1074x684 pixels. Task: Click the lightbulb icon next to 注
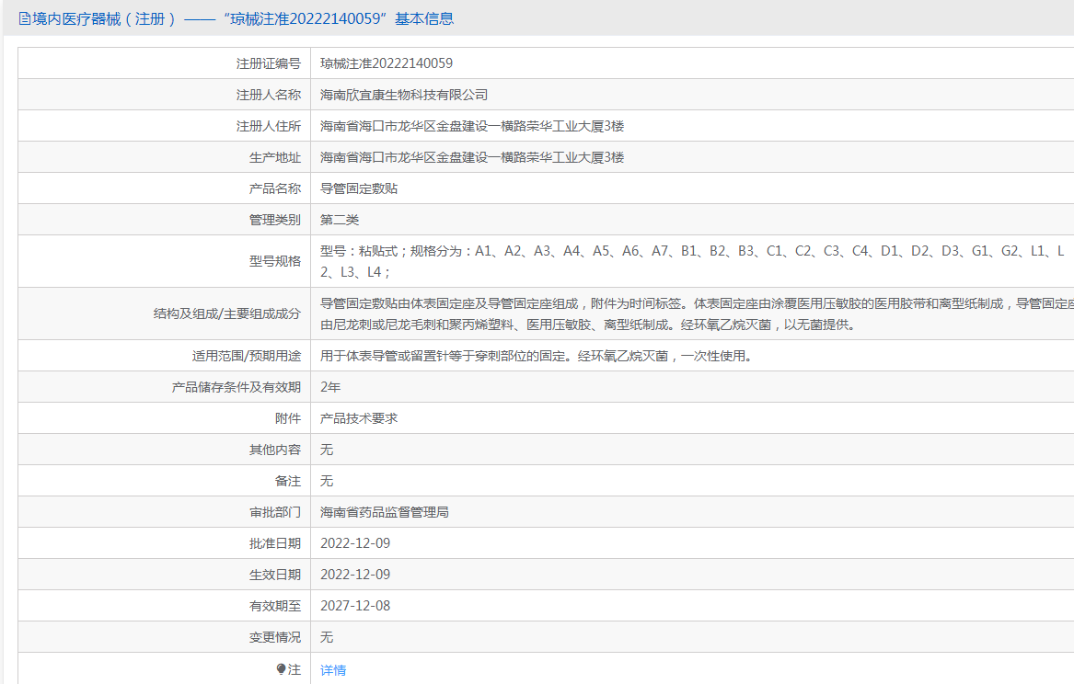click(281, 669)
